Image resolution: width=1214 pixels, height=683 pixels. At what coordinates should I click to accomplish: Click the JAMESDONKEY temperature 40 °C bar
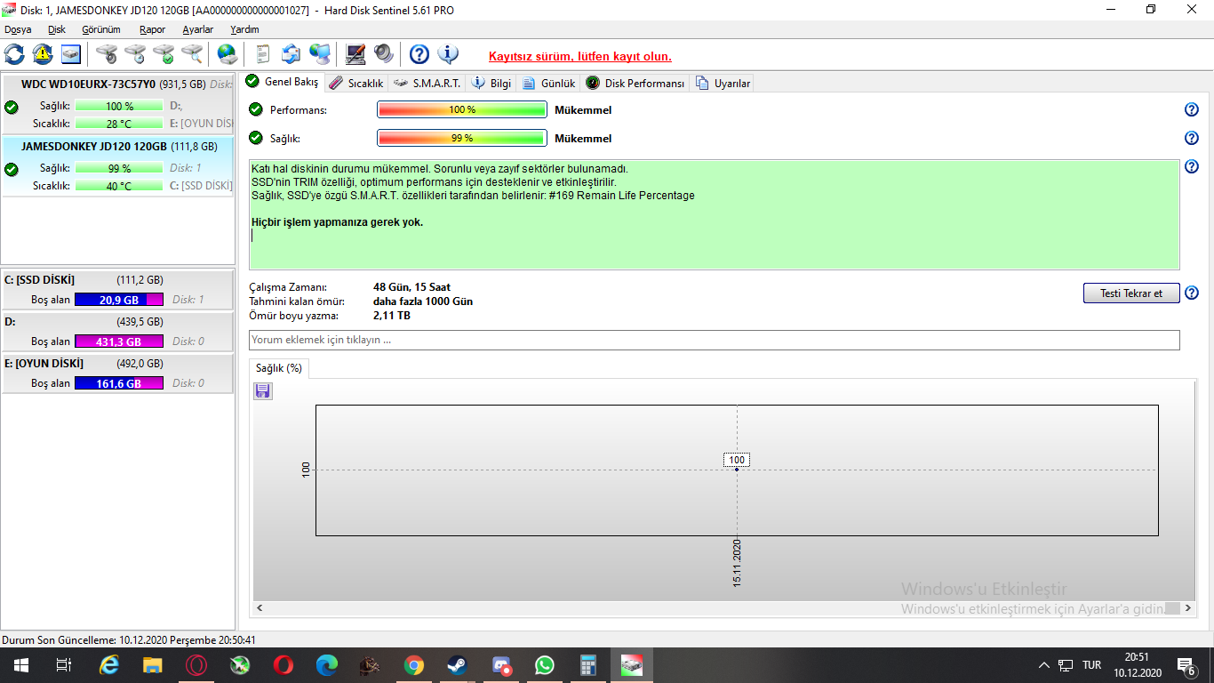click(x=119, y=186)
